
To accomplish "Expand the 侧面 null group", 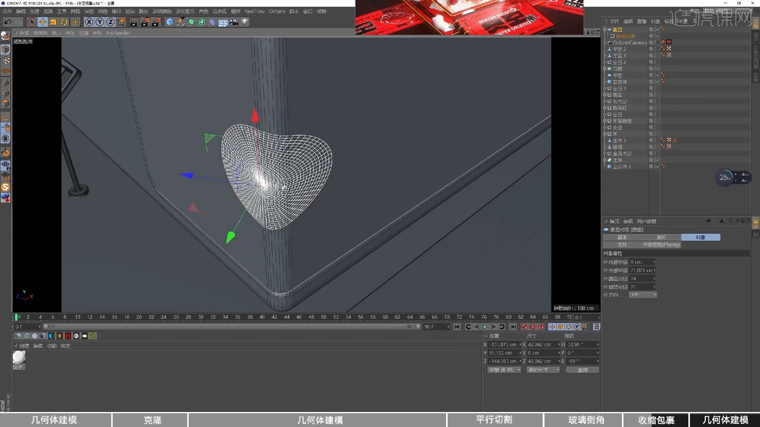I will click(605, 95).
